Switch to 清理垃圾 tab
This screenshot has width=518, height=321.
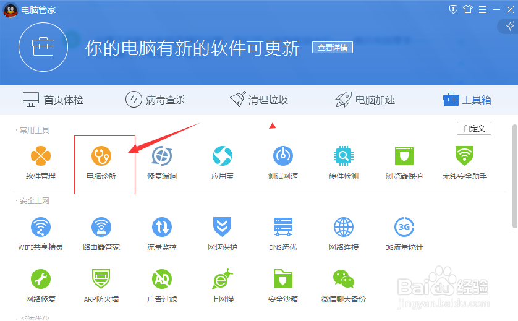pos(259,100)
